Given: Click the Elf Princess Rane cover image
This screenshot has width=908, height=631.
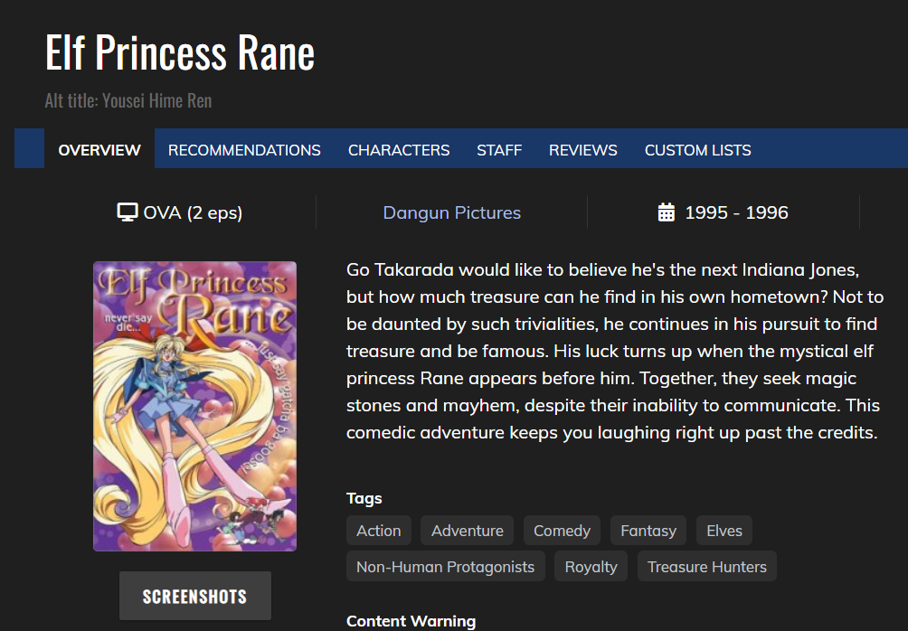Looking at the screenshot, I should (x=194, y=406).
